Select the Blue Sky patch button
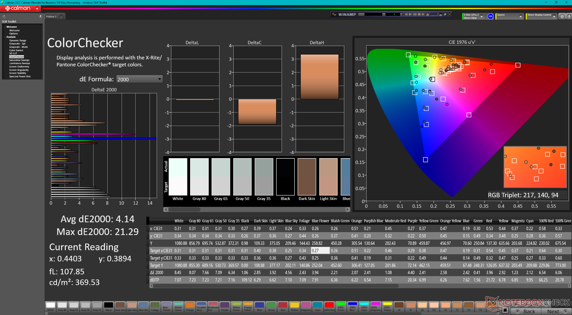Viewport: 572px width, 315px height. pyautogui.click(x=143, y=307)
